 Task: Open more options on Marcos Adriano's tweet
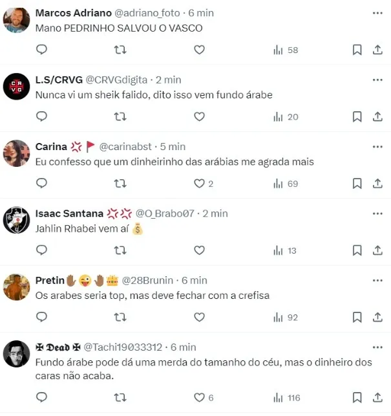point(377,13)
